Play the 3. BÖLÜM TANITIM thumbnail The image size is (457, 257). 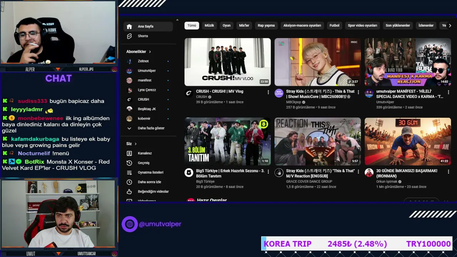coord(227,141)
